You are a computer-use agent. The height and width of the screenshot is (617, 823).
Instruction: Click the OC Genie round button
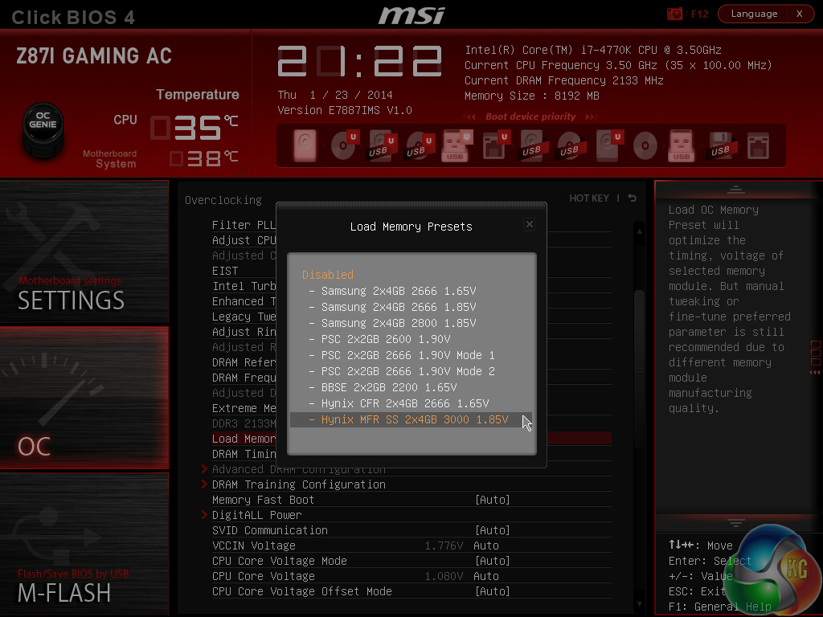43,129
